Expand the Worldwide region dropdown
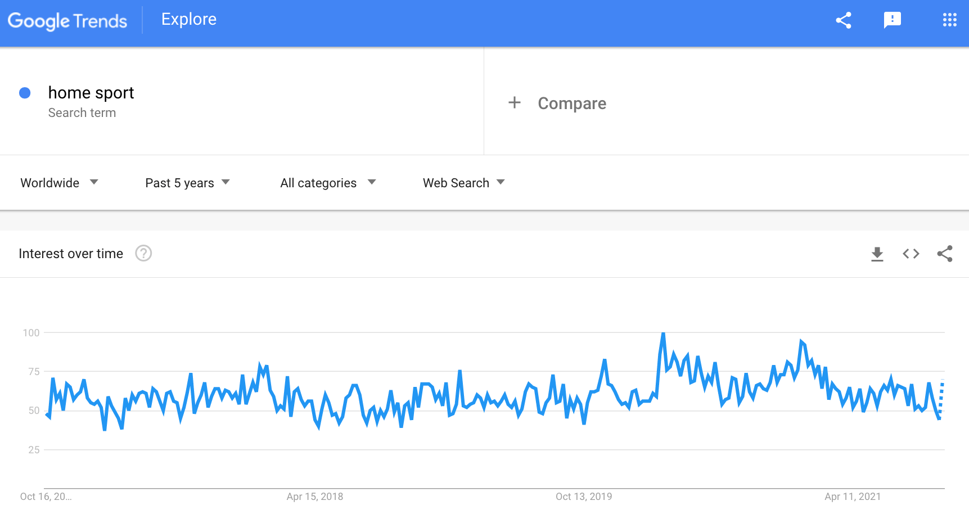969x532 pixels. pos(60,183)
